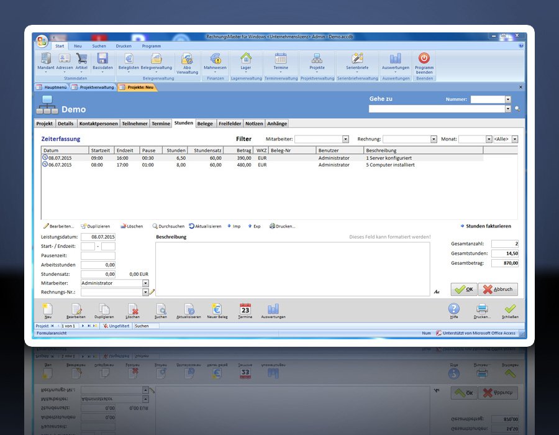
Task: Open the Hilfe question mark icon
Action: point(454,309)
